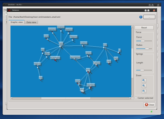
Task: Select the 'name' node label
Action: coord(46,36)
